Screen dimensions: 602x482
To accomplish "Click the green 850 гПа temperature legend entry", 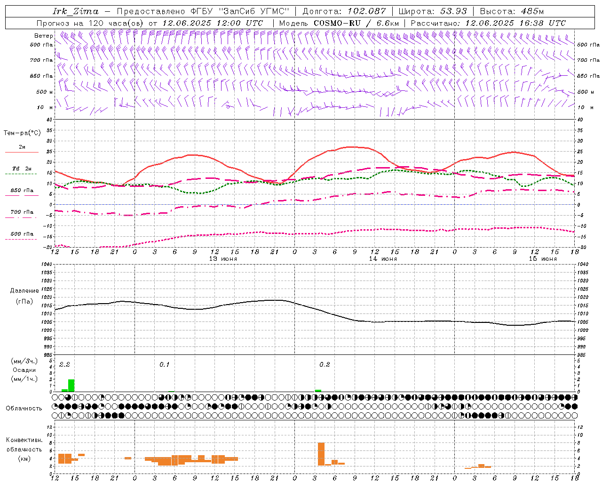I will 22,193.
